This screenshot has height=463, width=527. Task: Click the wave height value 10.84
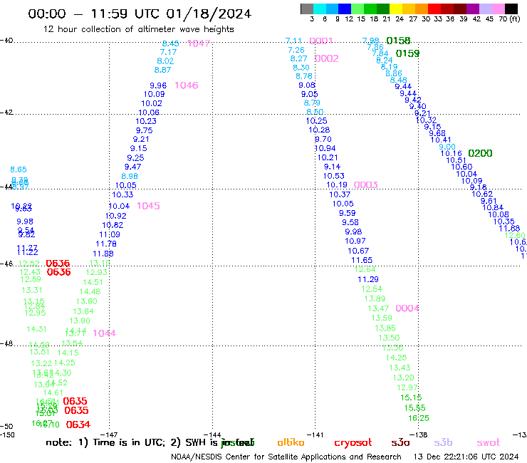tap(493, 208)
